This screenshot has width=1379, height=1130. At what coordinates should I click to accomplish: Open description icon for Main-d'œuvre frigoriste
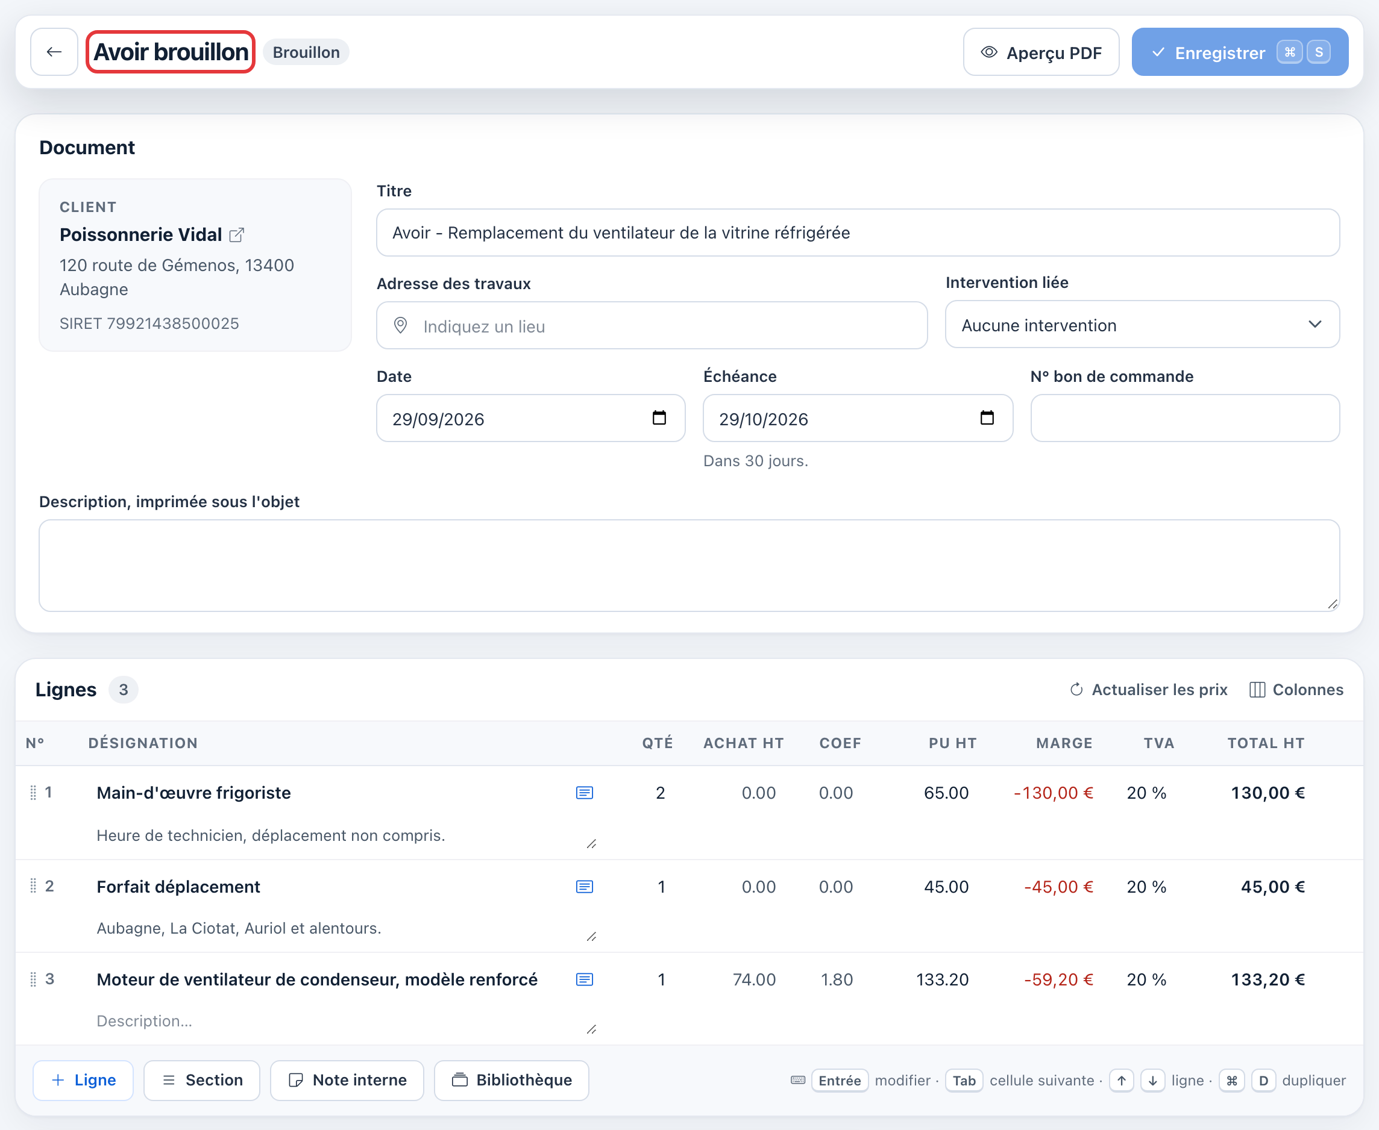click(584, 793)
